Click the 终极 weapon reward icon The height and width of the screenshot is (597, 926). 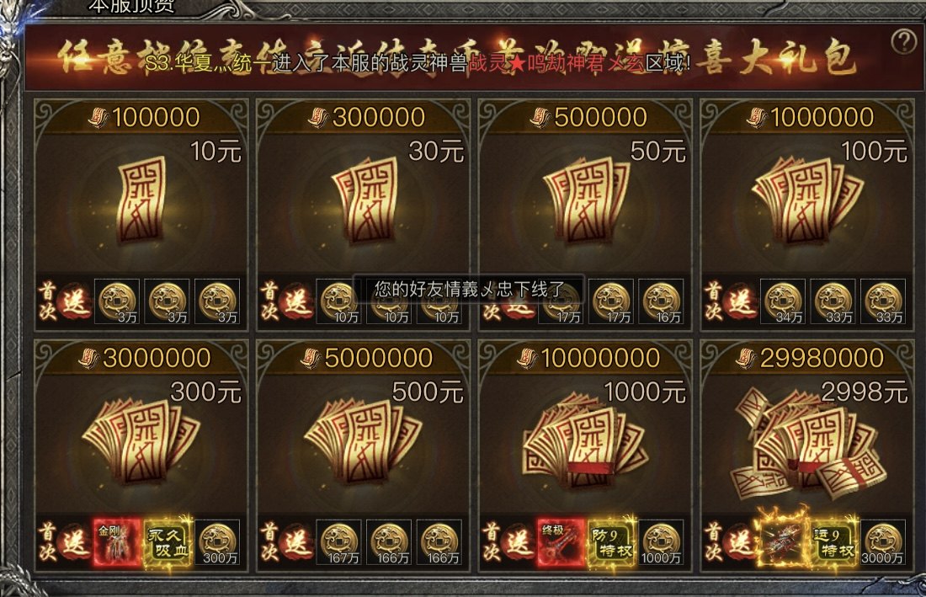click(x=561, y=542)
